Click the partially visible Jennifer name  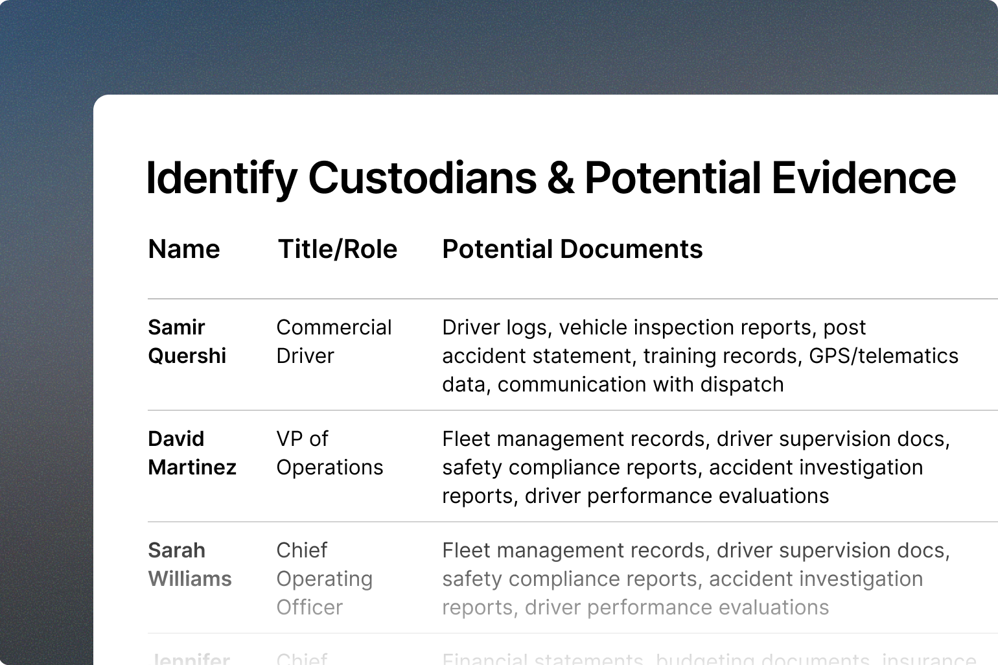click(189, 659)
